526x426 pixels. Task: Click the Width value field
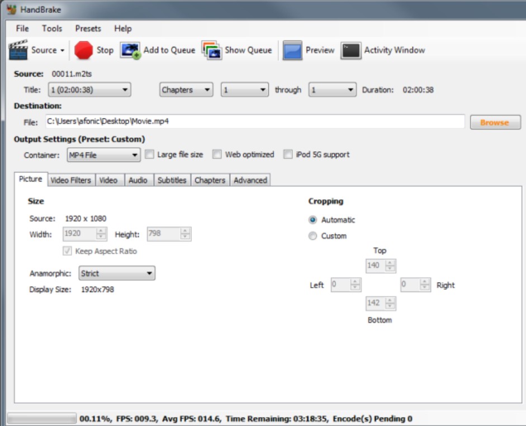[79, 233]
